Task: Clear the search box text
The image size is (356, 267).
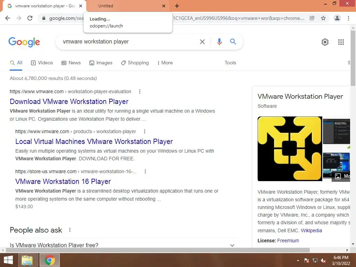Action: pyautogui.click(x=202, y=42)
